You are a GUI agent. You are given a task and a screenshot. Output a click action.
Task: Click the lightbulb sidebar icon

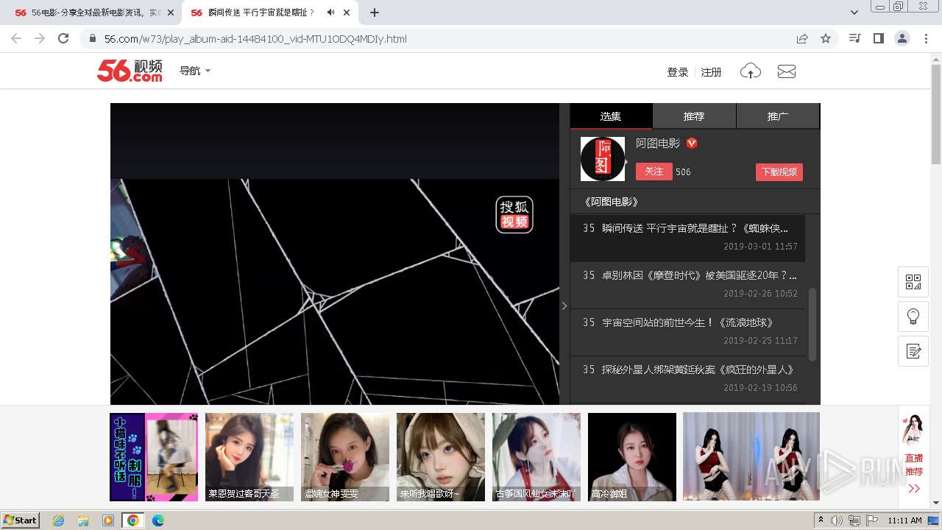tap(913, 317)
